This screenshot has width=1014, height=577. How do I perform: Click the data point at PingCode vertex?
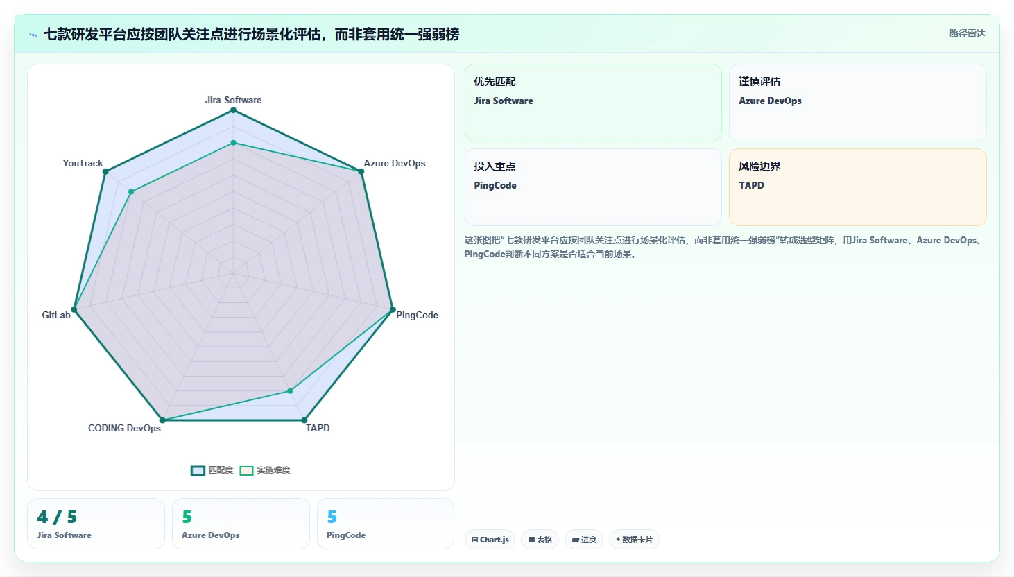coord(392,309)
